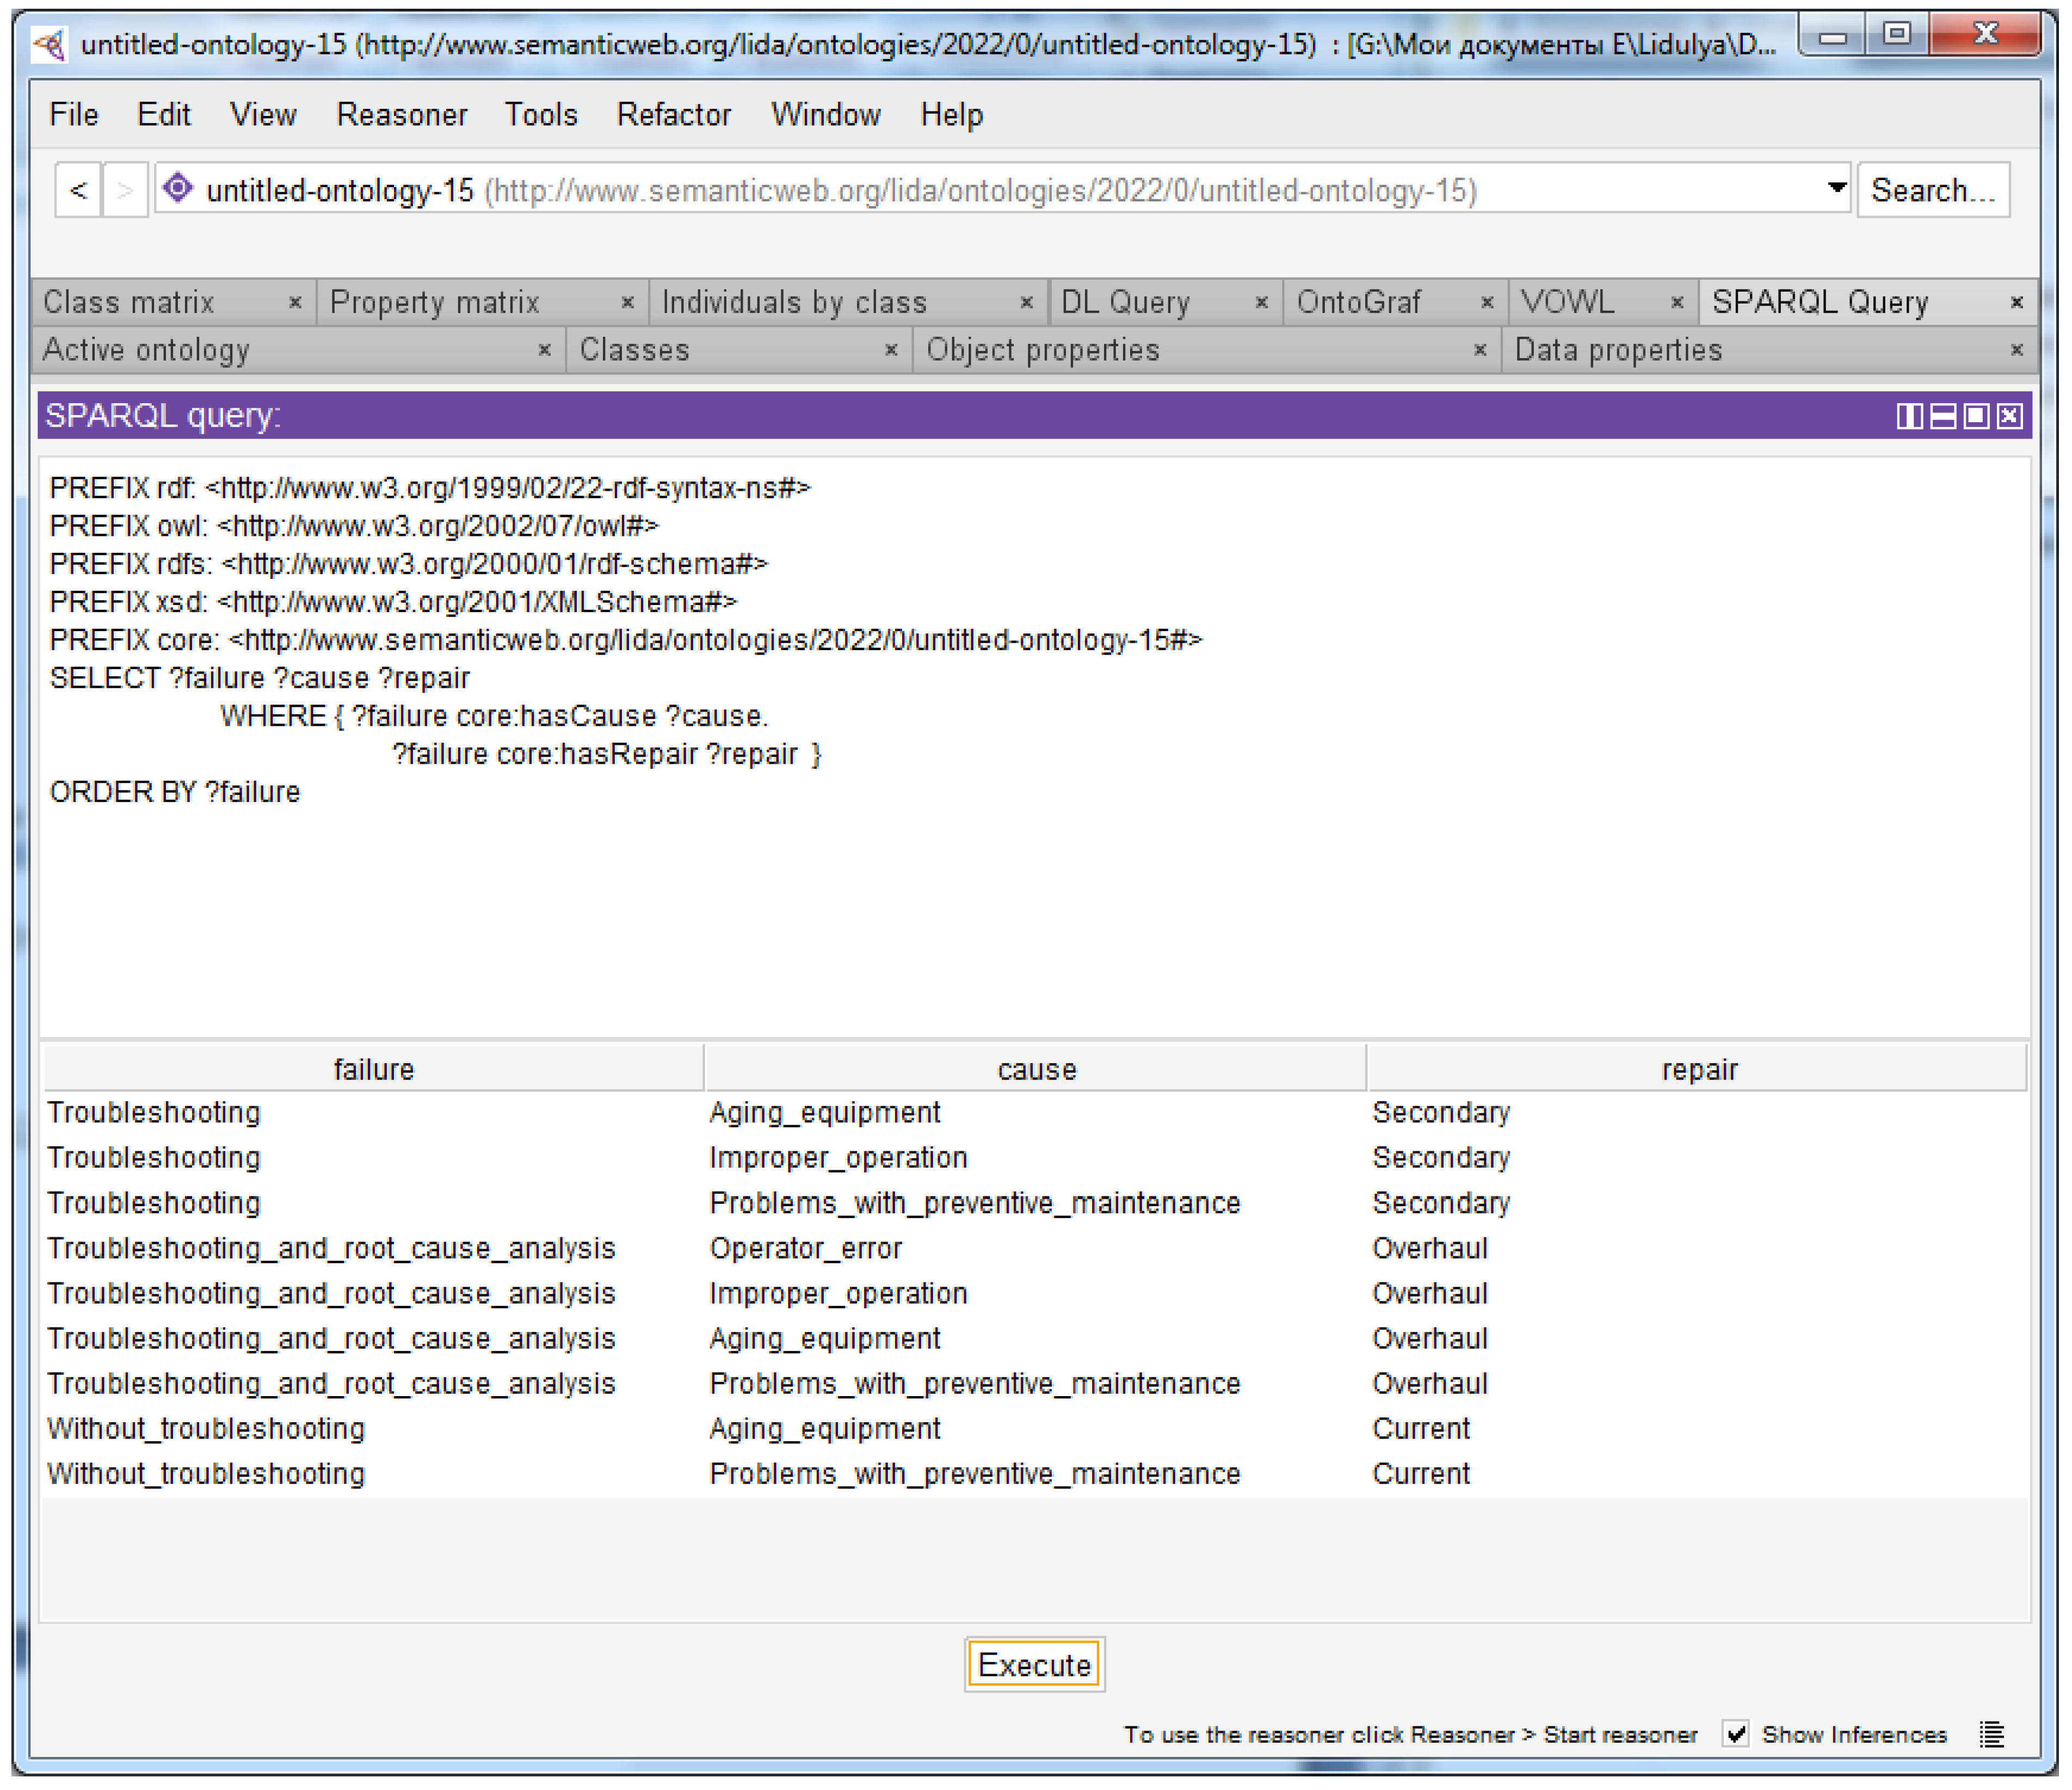
Task: Open the Refactor menu
Action: click(x=673, y=115)
